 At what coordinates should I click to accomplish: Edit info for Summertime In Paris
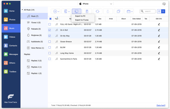pos(159,59)
